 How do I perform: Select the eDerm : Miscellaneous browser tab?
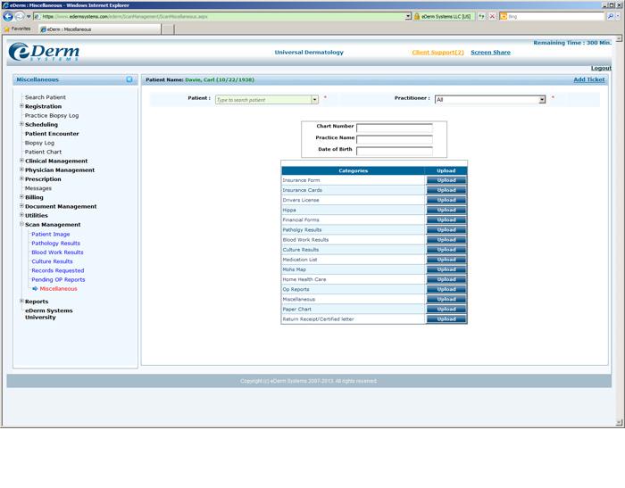(100, 29)
